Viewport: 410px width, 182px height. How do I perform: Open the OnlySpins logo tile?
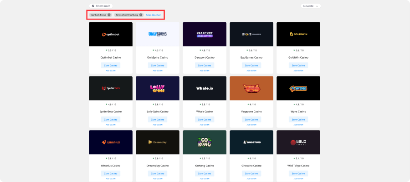coord(158,34)
